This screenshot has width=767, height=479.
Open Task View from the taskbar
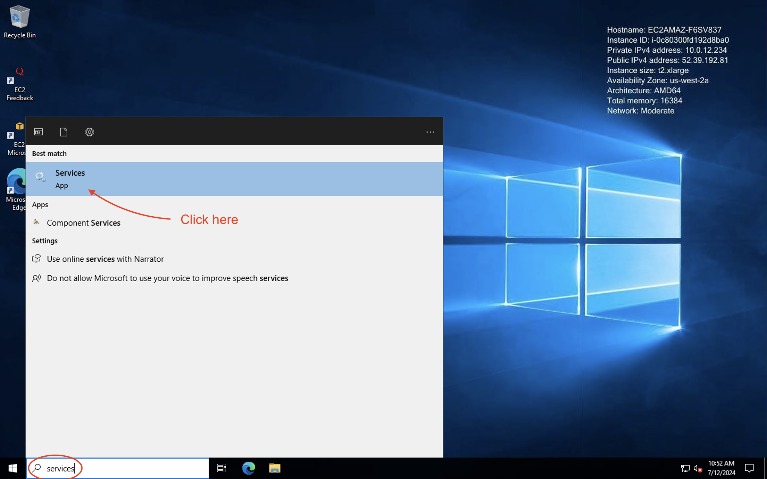point(222,468)
